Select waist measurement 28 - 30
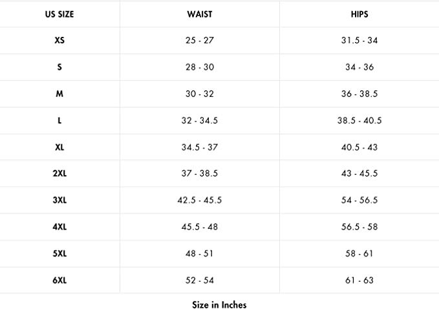Viewport: 439px width, 309px height. 199,67
